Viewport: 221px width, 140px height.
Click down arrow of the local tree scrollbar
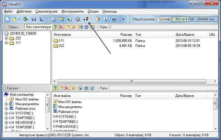coord(48,129)
